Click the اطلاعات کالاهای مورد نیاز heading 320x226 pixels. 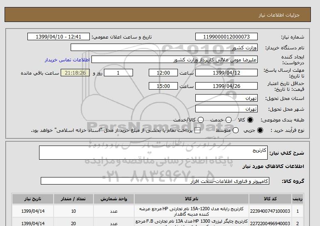pos(273,166)
